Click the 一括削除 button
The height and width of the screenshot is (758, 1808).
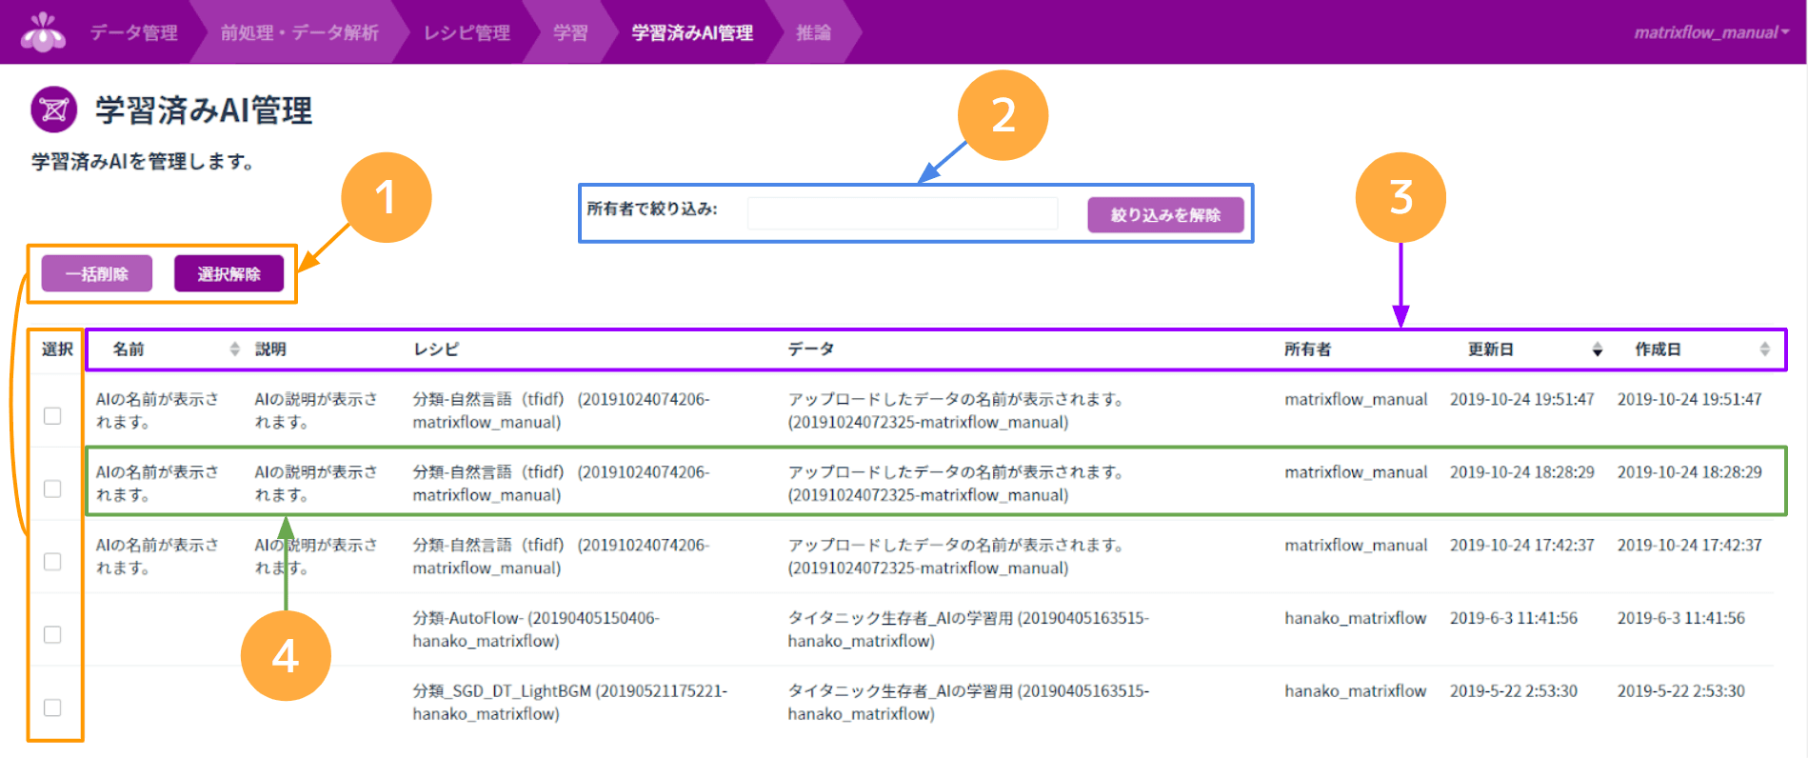[96, 274]
